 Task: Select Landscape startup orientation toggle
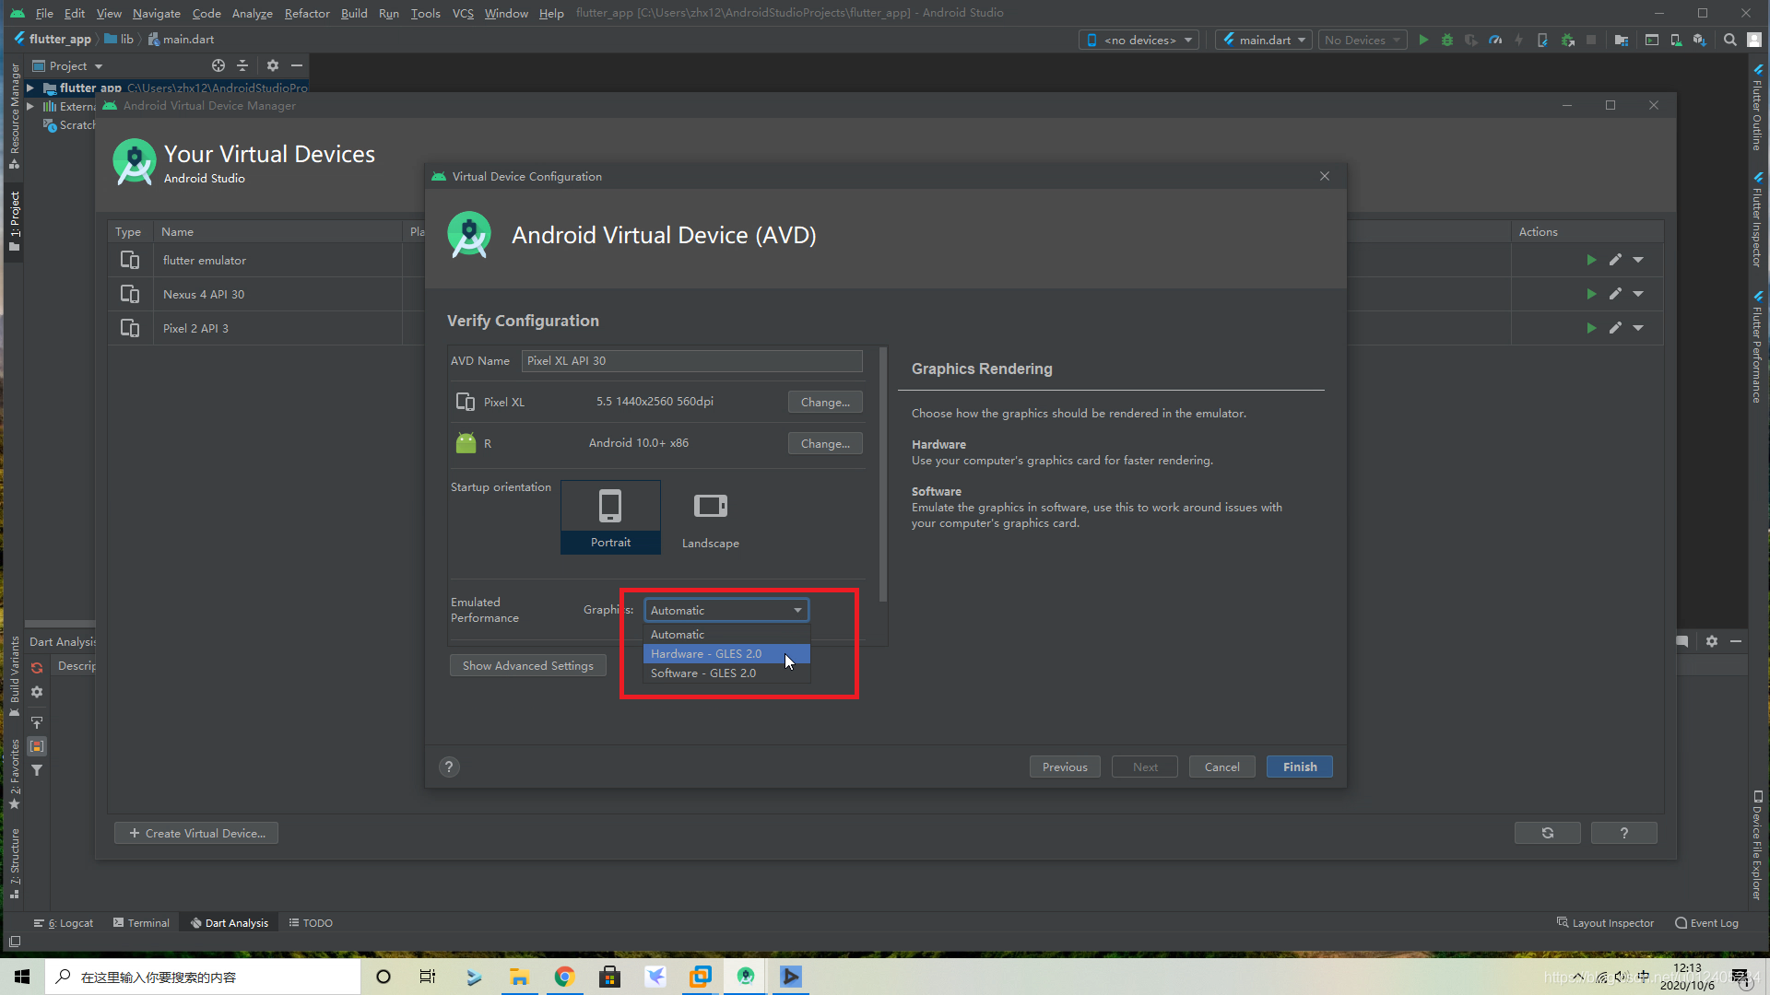pos(709,516)
